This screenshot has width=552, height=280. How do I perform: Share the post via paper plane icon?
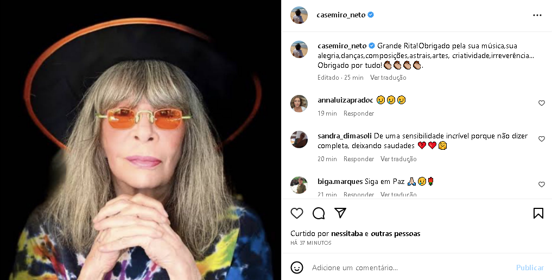coord(340,213)
